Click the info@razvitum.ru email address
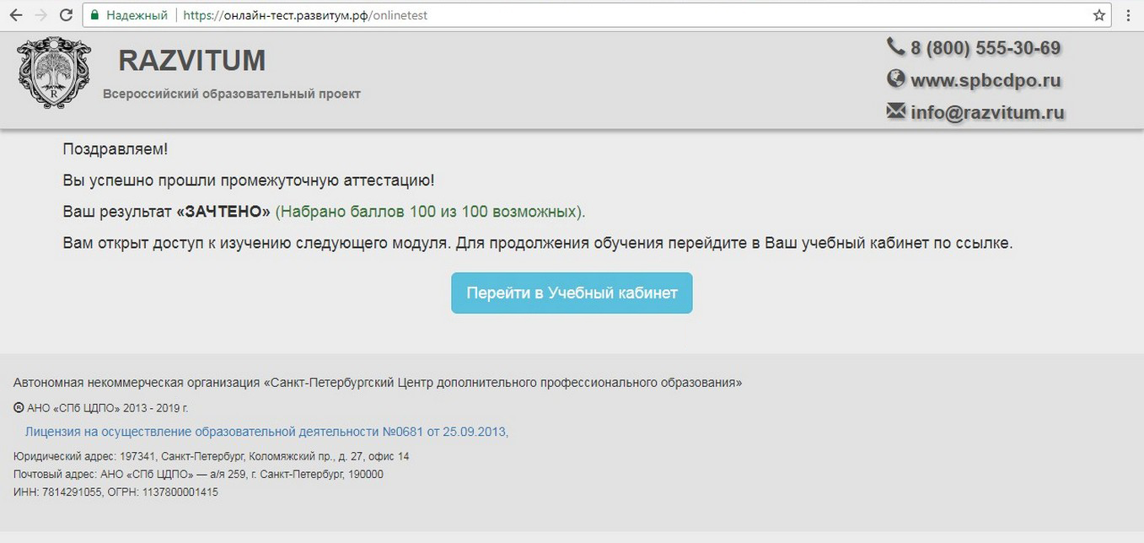Viewport: 1144px width, 543px height. (x=986, y=110)
